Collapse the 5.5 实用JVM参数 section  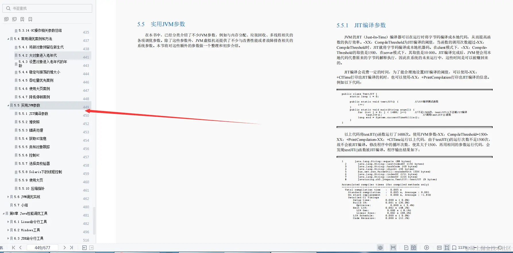point(8,105)
